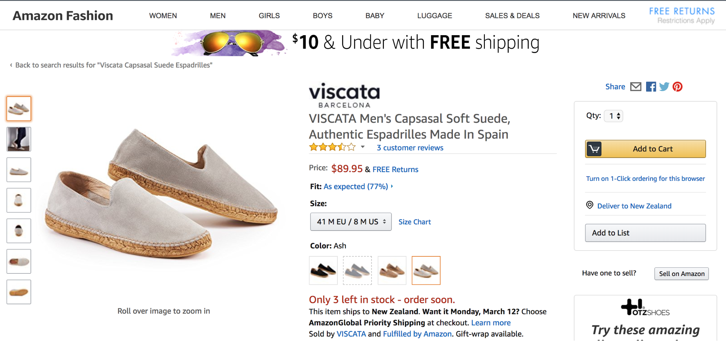Share on Pinterest icon
The image size is (726, 341).
point(677,87)
